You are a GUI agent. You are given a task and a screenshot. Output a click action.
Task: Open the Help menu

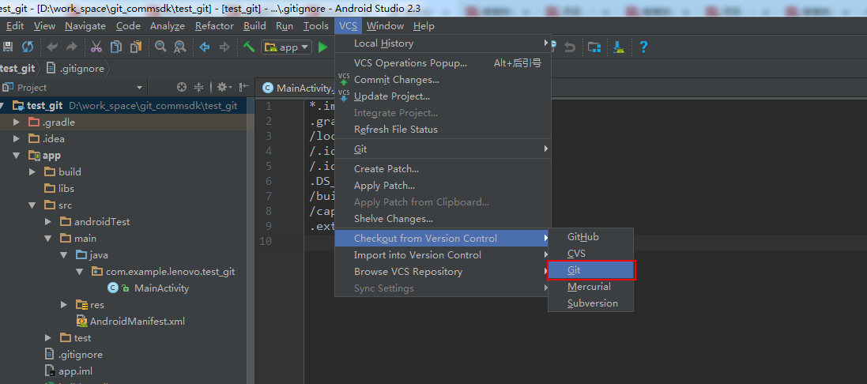click(x=424, y=26)
